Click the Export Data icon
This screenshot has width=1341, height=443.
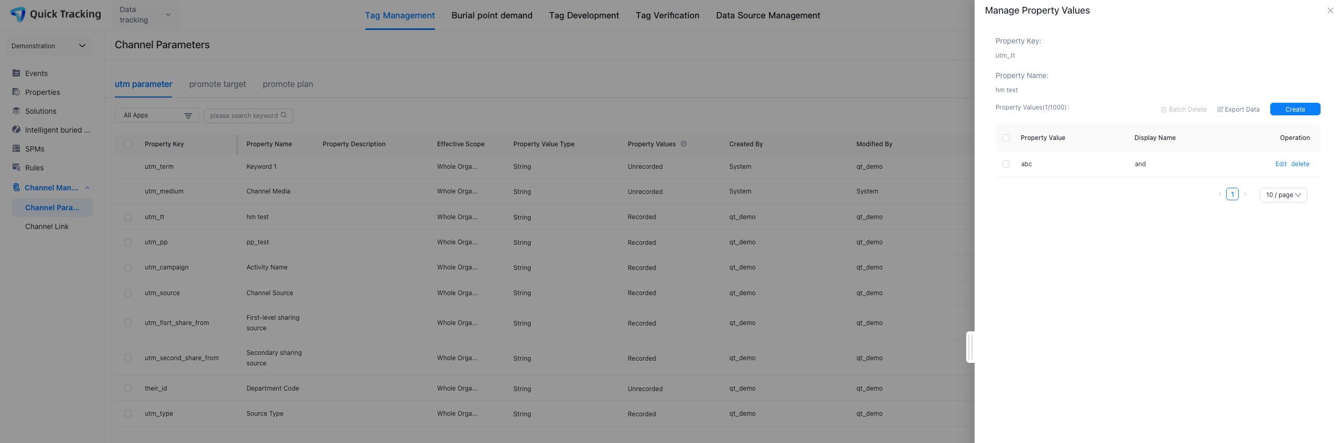pos(1220,110)
